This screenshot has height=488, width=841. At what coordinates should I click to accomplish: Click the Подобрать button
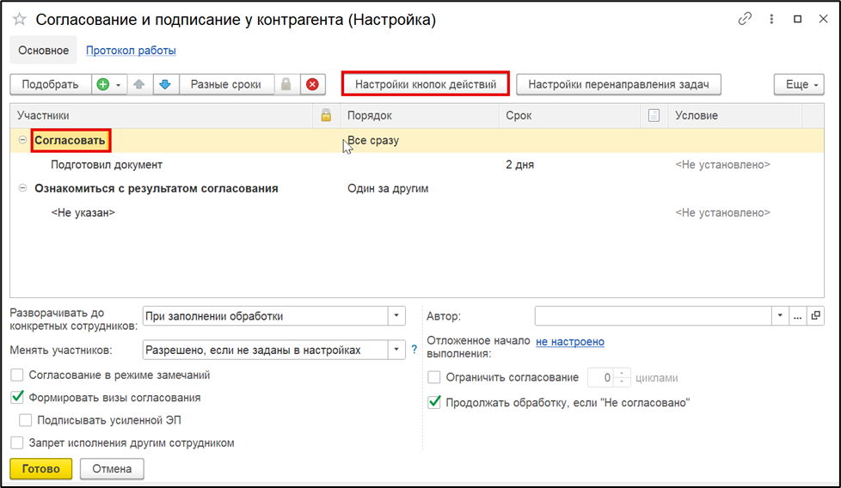pos(50,84)
